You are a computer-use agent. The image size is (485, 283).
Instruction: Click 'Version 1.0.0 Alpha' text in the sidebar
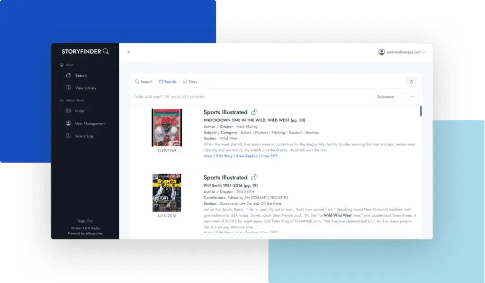pos(85,228)
